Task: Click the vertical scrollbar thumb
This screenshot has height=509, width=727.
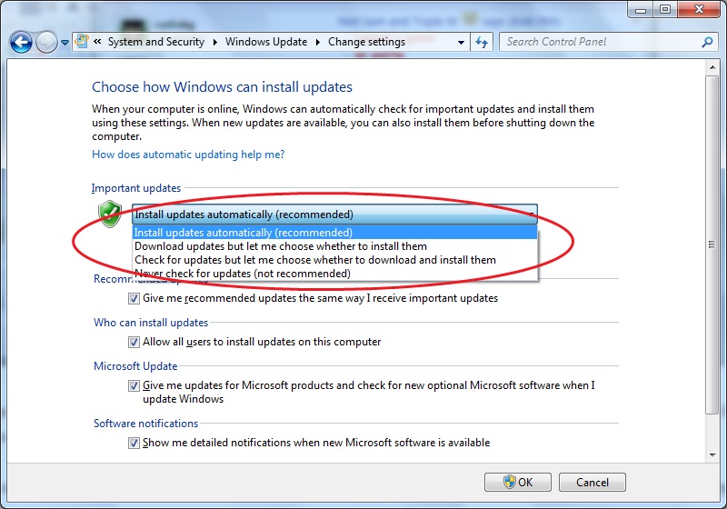Action: point(712,245)
